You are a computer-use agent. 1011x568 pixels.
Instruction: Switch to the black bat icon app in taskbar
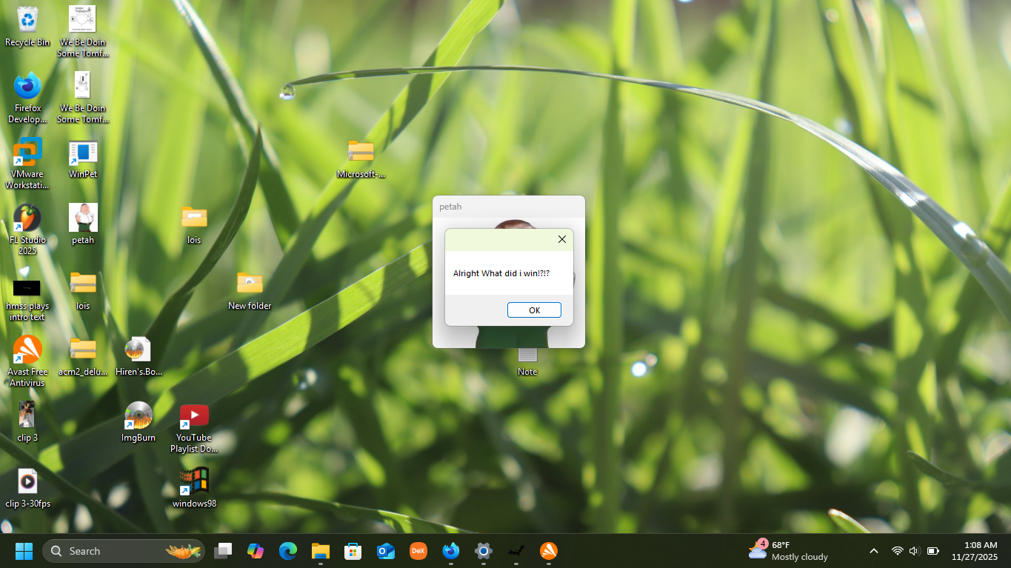pos(516,551)
